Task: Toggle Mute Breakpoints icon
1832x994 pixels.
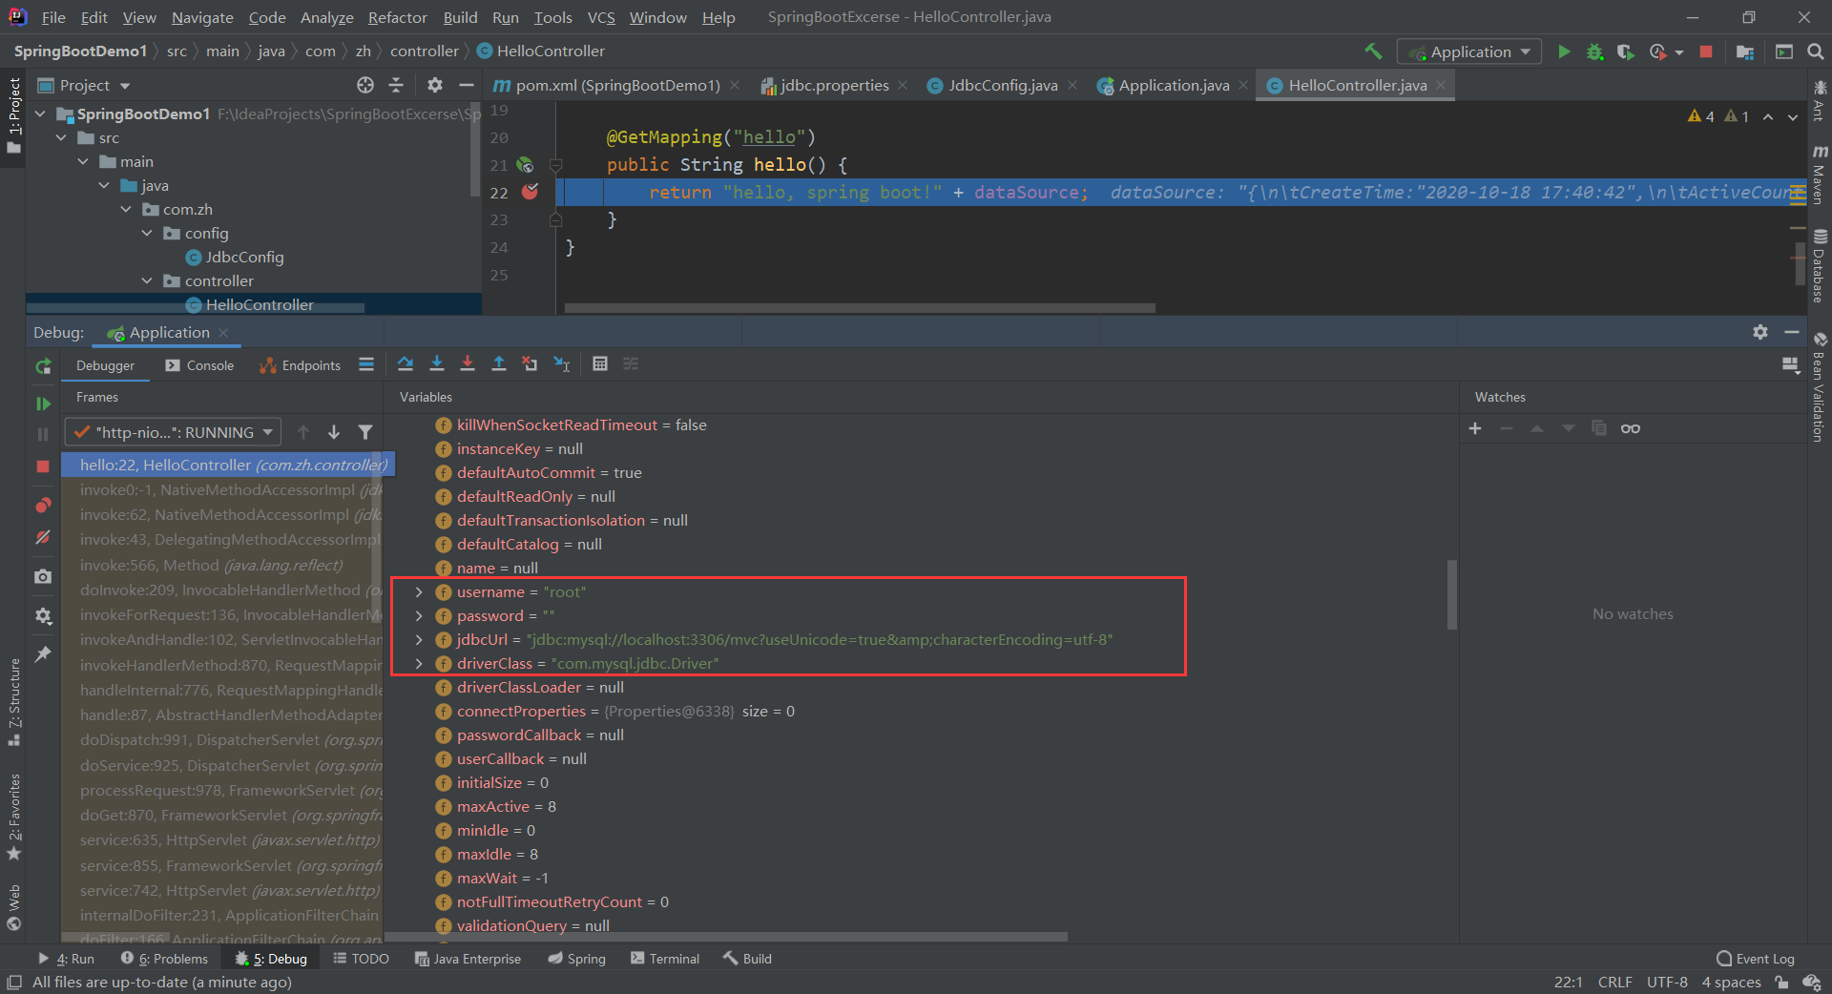Action: pyautogui.click(x=43, y=537)
